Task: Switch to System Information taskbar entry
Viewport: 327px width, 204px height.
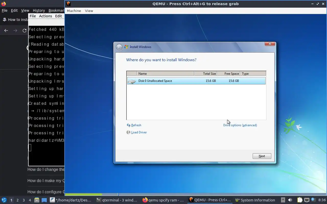Action: [x=255, y=200]
